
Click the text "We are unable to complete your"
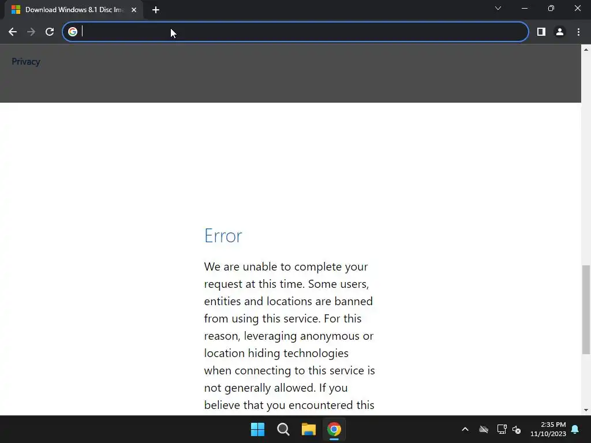point(286,266)
